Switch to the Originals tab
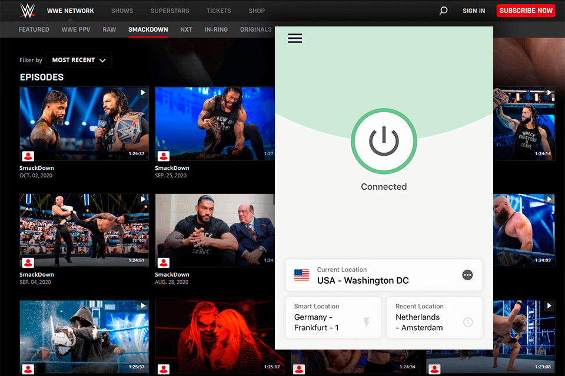565x376 pixels. click(256, 29)
